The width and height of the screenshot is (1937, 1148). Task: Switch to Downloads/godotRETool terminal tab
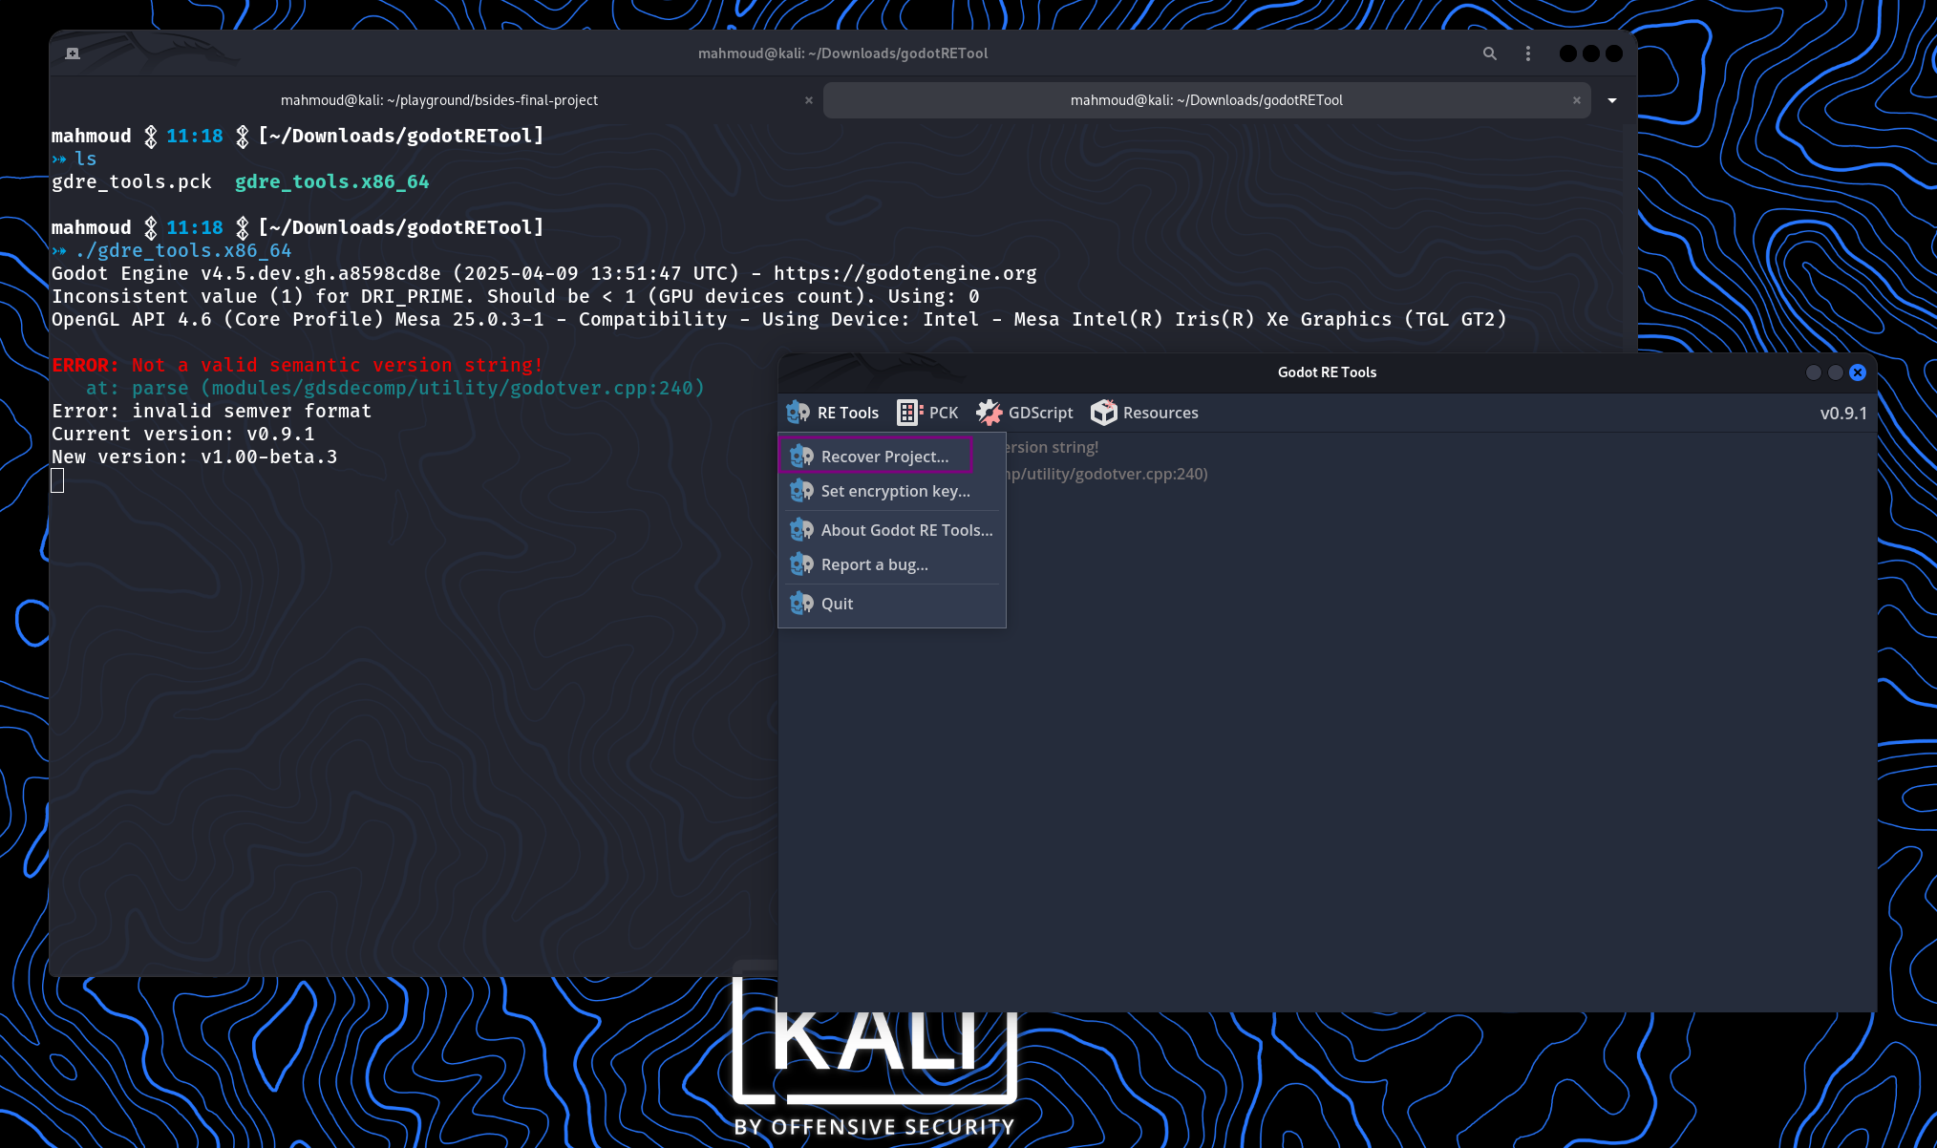point(1206,100)
